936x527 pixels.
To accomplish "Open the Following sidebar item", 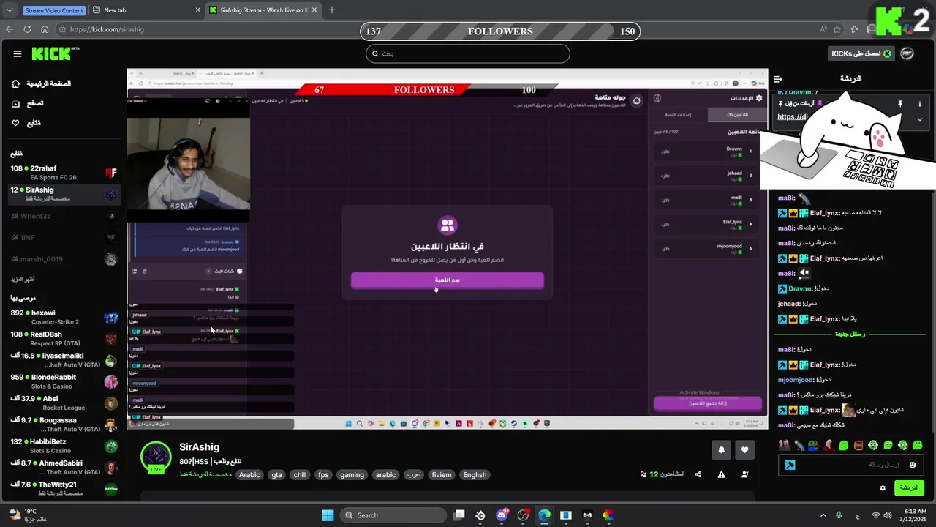I will (26, 123).
